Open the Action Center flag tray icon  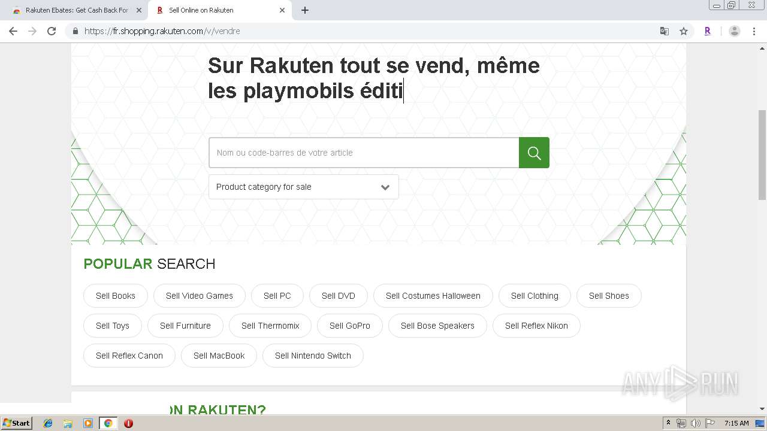(x=710, y=423)
